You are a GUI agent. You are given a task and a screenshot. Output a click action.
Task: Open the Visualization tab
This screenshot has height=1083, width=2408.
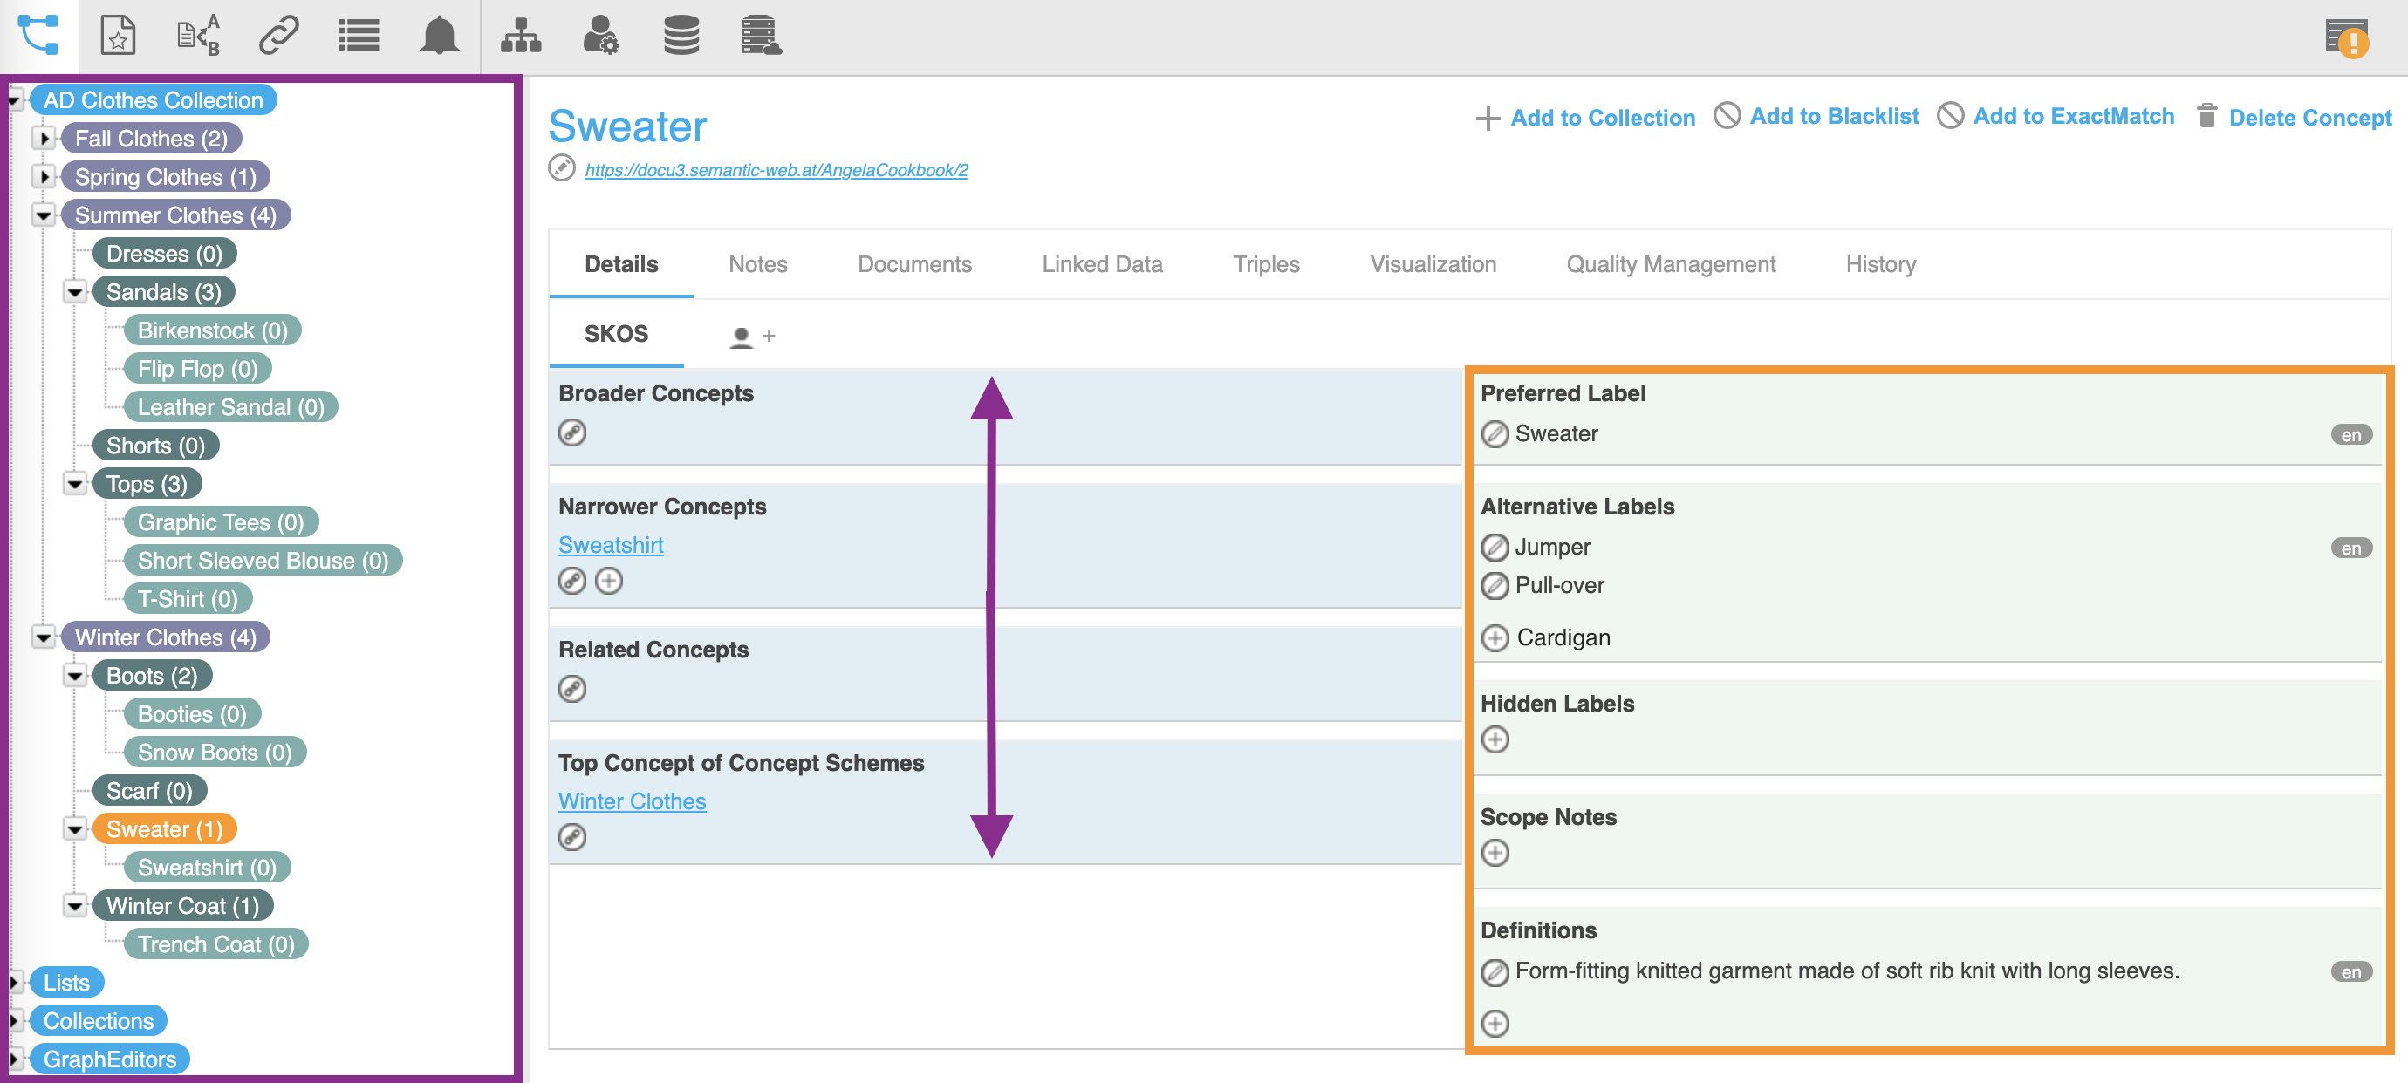1433,264
